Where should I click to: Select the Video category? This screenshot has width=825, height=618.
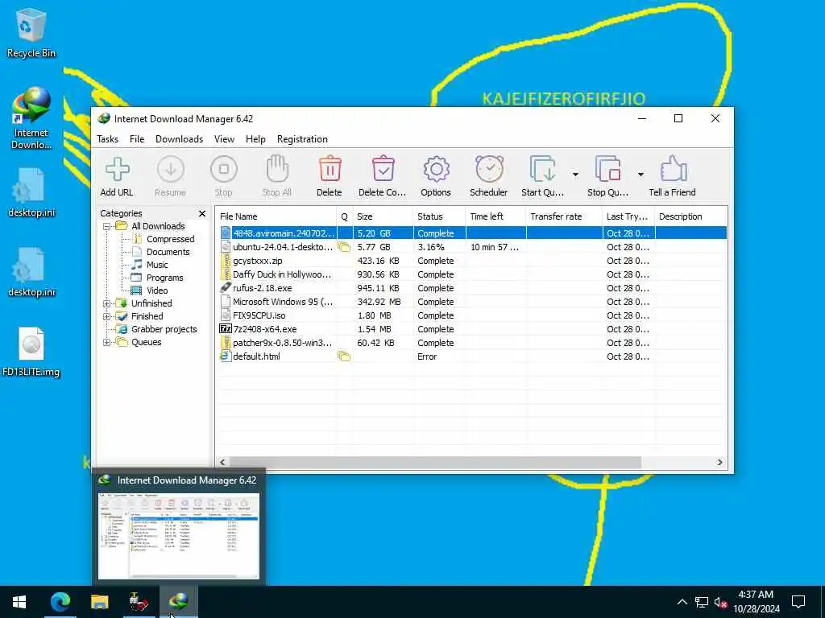[x=157, y=290]
